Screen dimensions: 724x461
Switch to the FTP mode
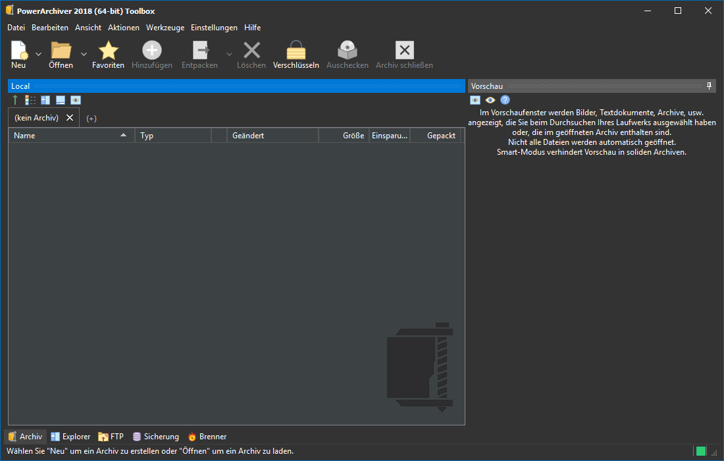pos(111,437)
